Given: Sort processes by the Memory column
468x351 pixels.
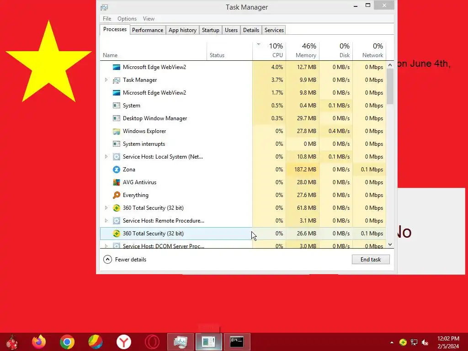Looking at the screenshot, I should 303,50.
